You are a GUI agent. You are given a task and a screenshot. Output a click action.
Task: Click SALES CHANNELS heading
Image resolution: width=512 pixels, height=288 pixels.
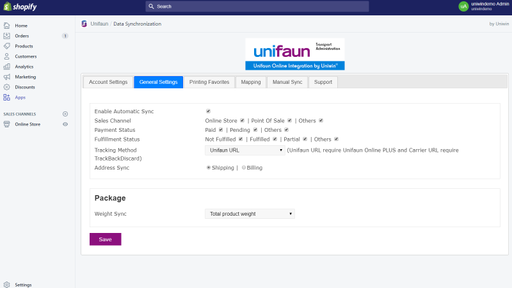click(20, 114)
